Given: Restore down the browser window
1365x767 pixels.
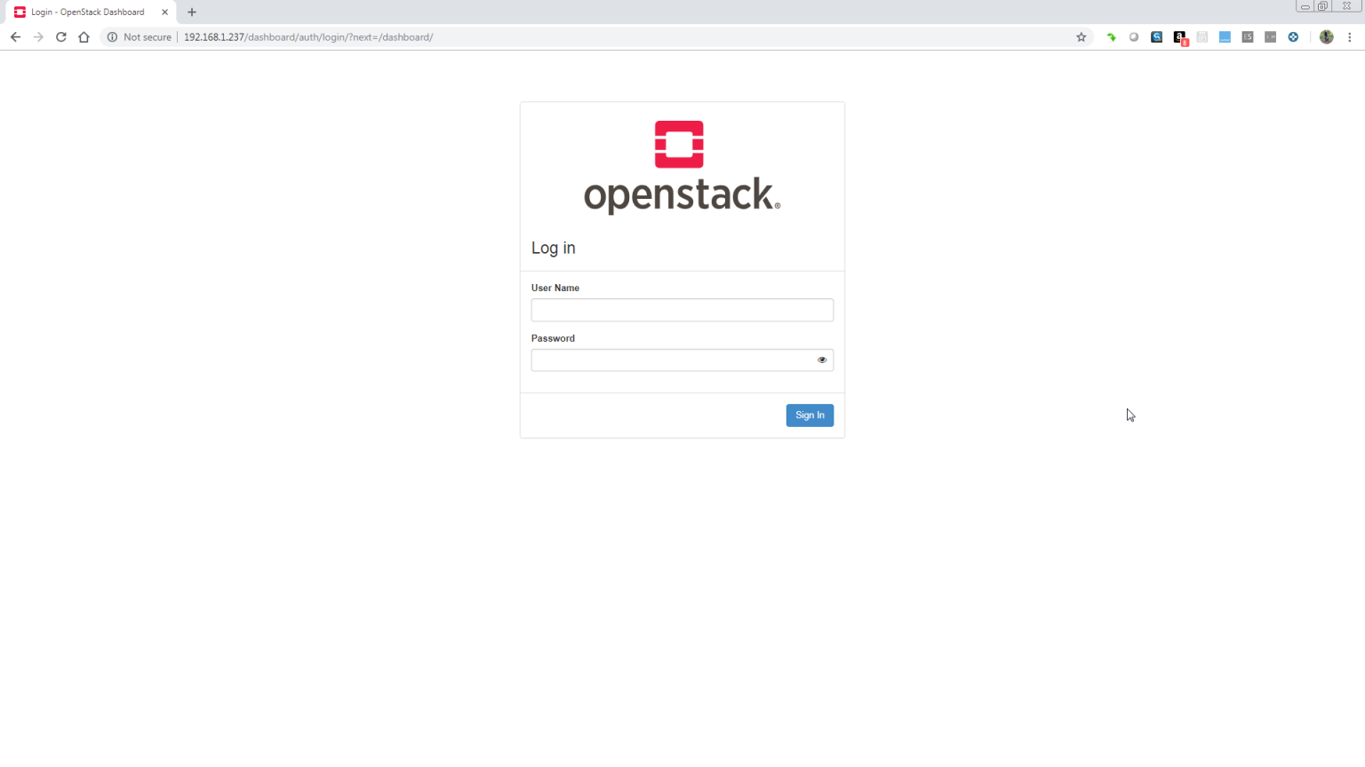Looking at the screenshot, I should (1322, 6).
